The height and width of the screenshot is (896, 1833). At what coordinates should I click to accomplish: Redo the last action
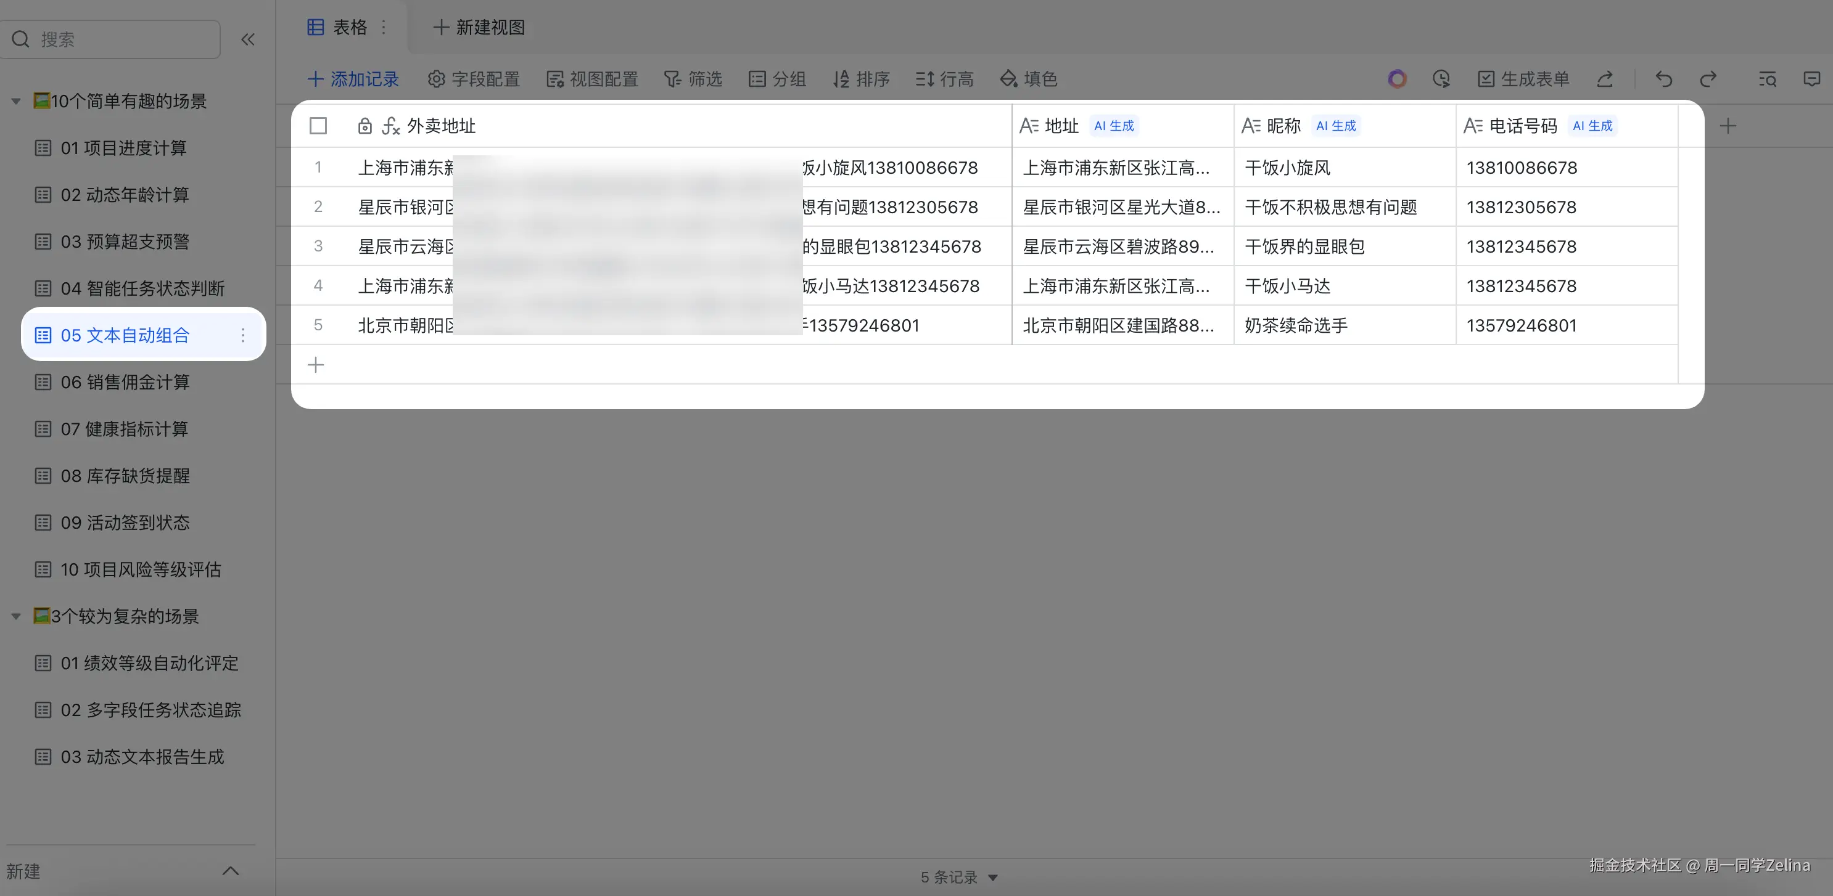pos(1708,79)
